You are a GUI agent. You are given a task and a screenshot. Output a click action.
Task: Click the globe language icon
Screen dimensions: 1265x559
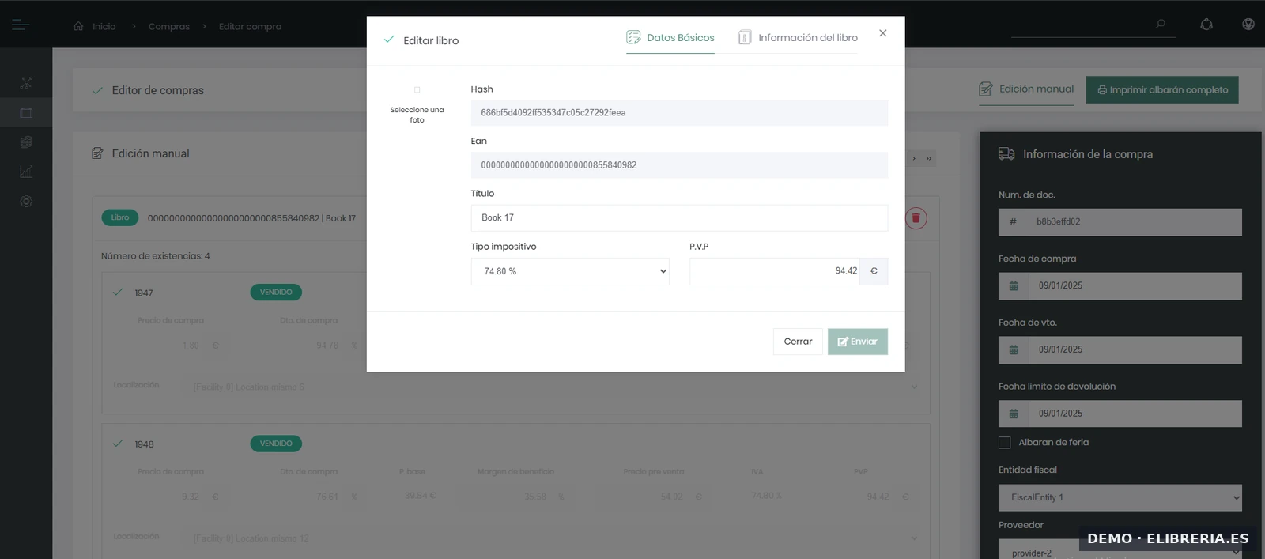(x=1248, y=25)
